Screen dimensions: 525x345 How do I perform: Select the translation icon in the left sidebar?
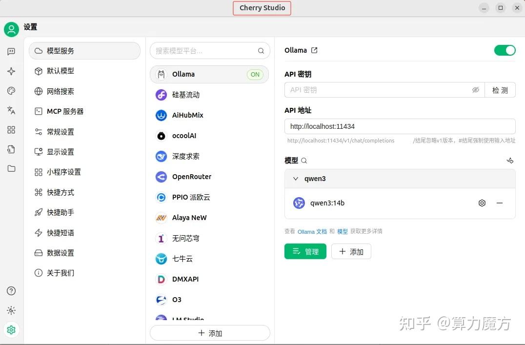(x=11, y=110)
